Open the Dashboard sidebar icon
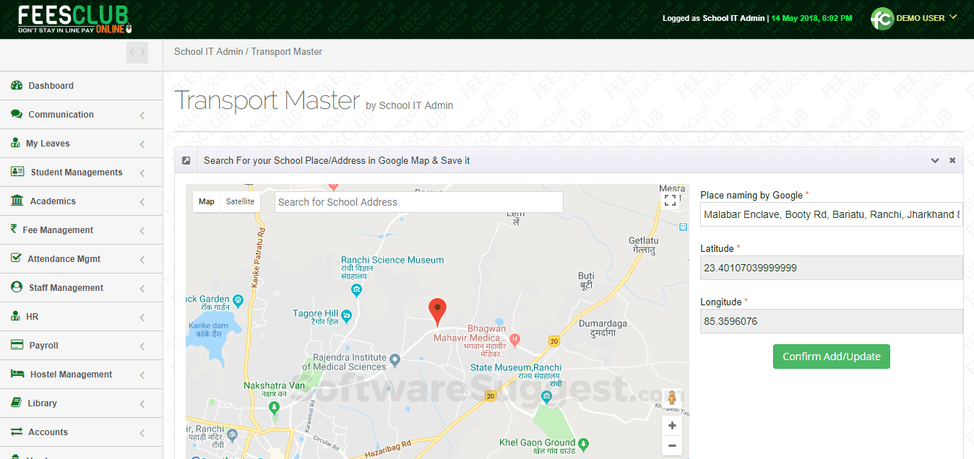 point(17,85)
